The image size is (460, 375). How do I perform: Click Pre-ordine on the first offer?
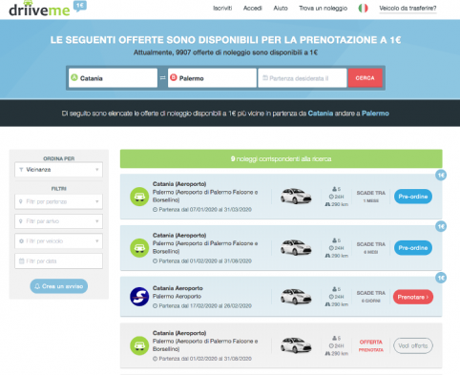[x=413, y=197]
